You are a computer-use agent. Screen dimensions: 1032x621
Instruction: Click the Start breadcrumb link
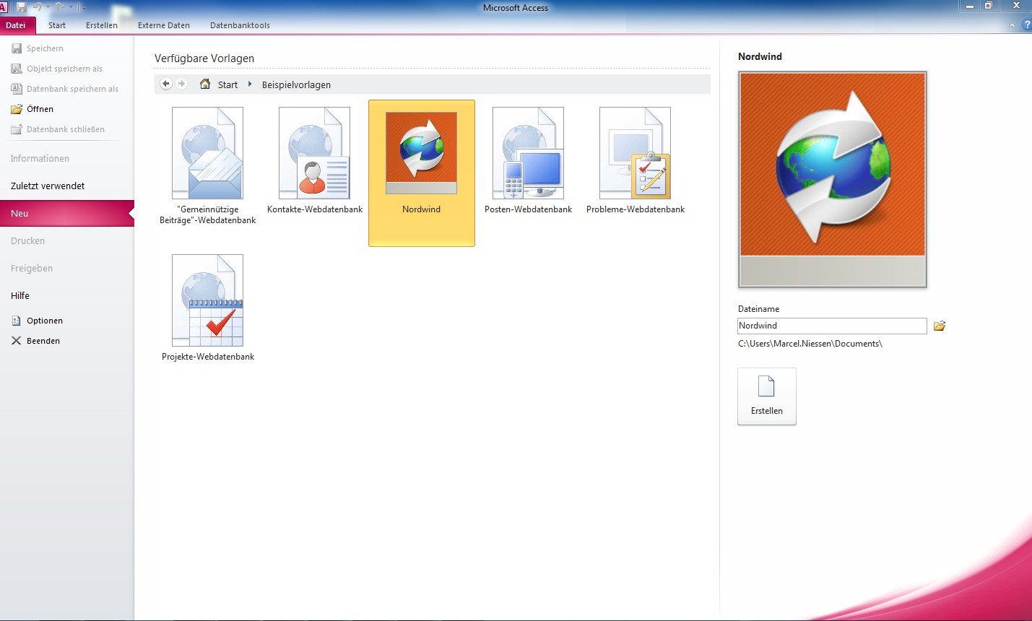coord(227,84)
